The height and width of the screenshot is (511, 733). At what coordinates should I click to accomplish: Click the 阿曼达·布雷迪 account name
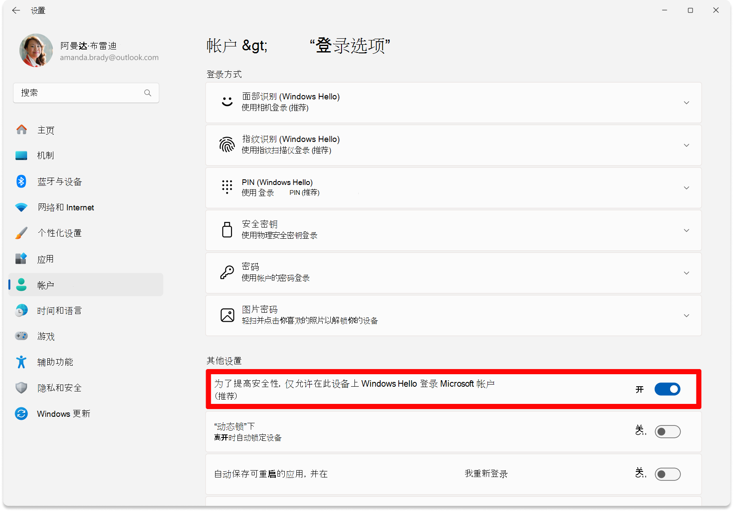tap(89, 46)
